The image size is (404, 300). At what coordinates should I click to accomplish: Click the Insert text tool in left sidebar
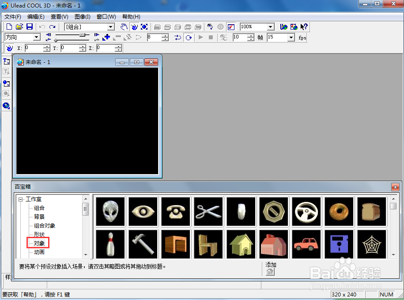(6, 61)
